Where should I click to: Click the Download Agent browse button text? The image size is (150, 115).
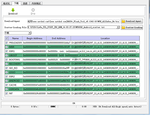(x=133, y=21)
